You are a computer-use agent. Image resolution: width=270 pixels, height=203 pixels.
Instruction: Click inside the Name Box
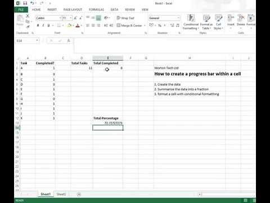pos(25,41)
